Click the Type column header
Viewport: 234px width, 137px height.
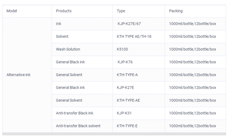click(139, 11)
